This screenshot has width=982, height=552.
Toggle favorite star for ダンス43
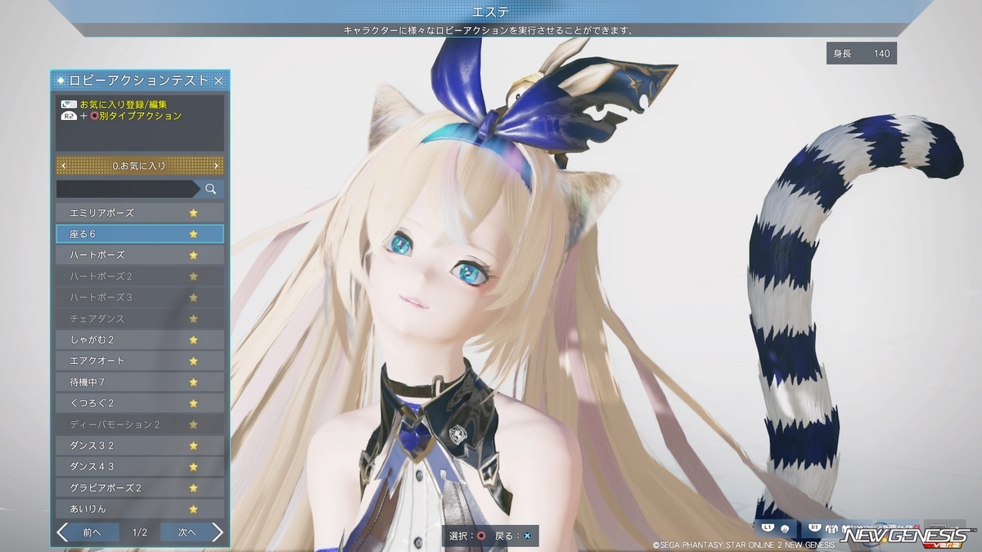pos(194,467)
